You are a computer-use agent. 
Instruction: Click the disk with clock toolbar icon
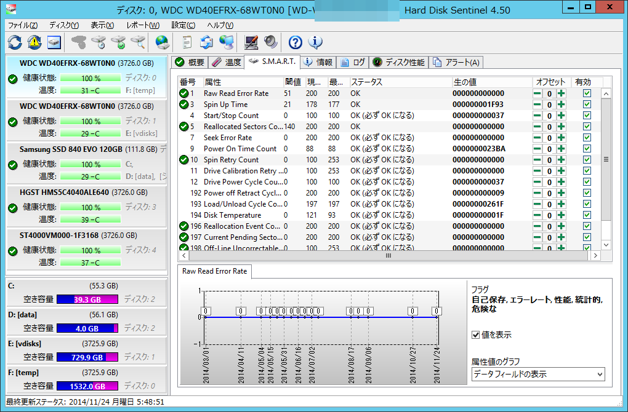pyautogui.click(x=99, y=42)
